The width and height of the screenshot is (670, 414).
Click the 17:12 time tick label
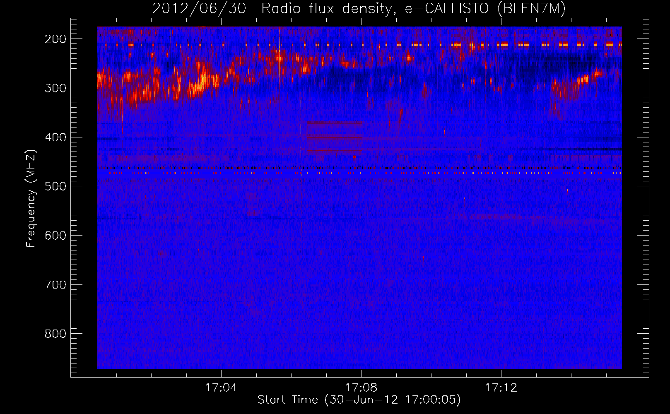coord(501,388)
